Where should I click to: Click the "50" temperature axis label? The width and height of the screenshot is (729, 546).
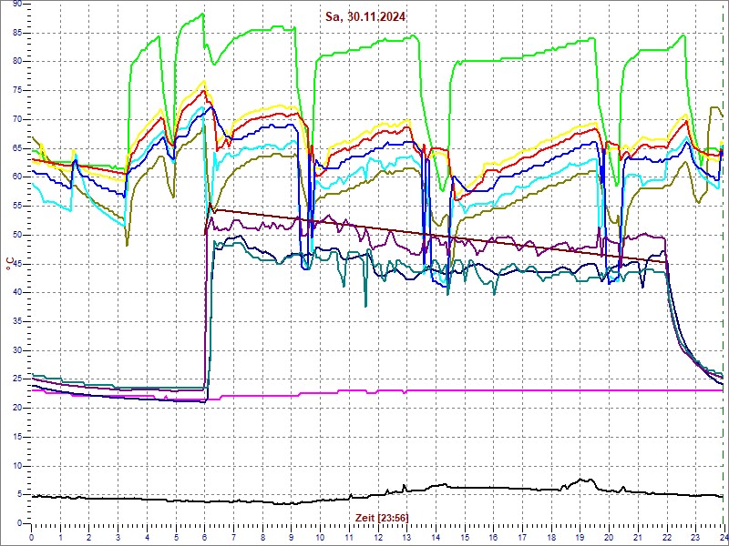point(17,235)
